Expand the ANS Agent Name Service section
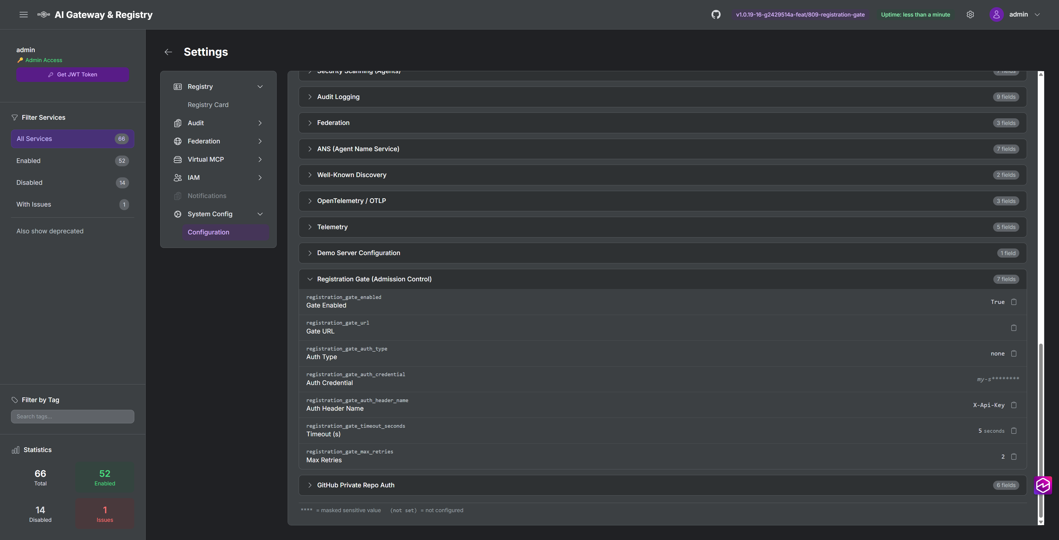Viewport: 1059px width, 540px height. [x=662, y=149]
